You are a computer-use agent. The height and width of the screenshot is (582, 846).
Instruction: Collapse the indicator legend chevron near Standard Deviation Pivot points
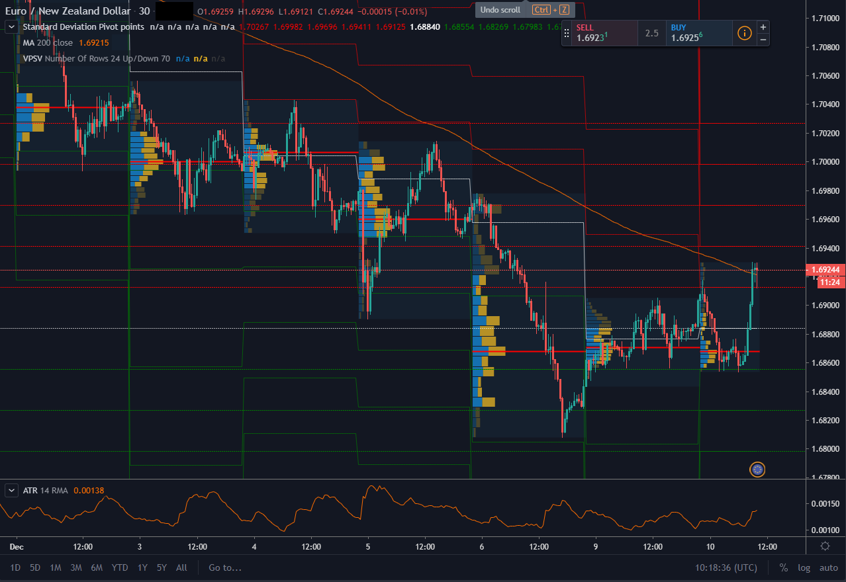coord(11,26)
